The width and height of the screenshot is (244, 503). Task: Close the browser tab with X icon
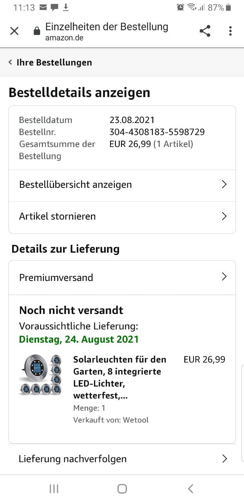[x=14, y=31]
